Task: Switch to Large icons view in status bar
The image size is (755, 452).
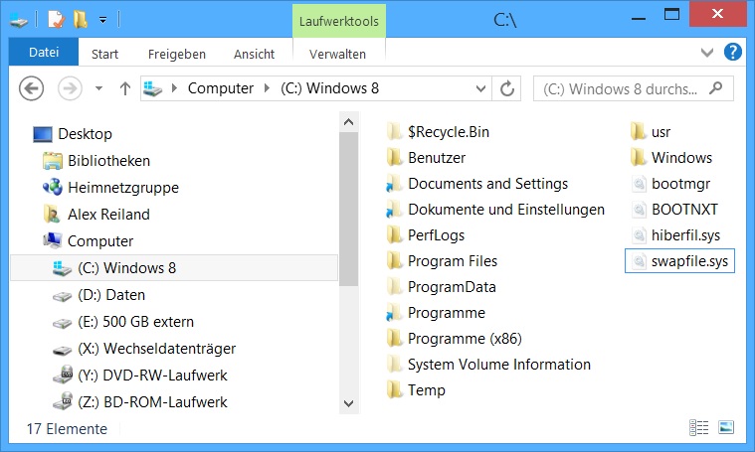Action: coord(725,427)
